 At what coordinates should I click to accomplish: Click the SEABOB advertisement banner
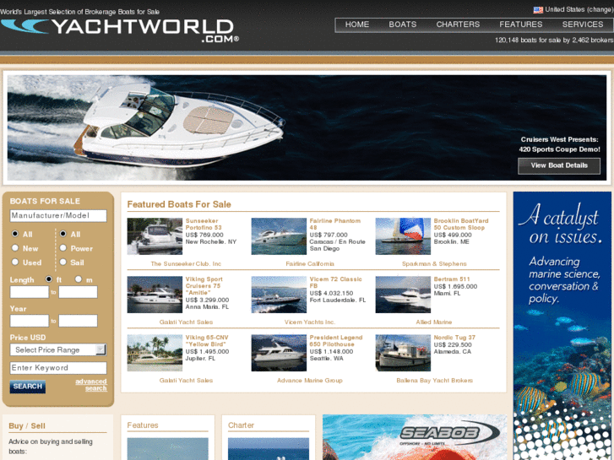coord(415,437)
